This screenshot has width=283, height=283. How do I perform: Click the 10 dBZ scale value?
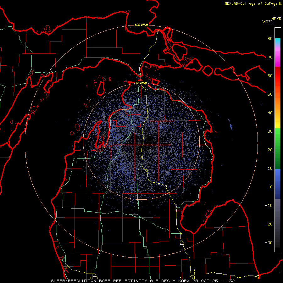coord(270,169)
